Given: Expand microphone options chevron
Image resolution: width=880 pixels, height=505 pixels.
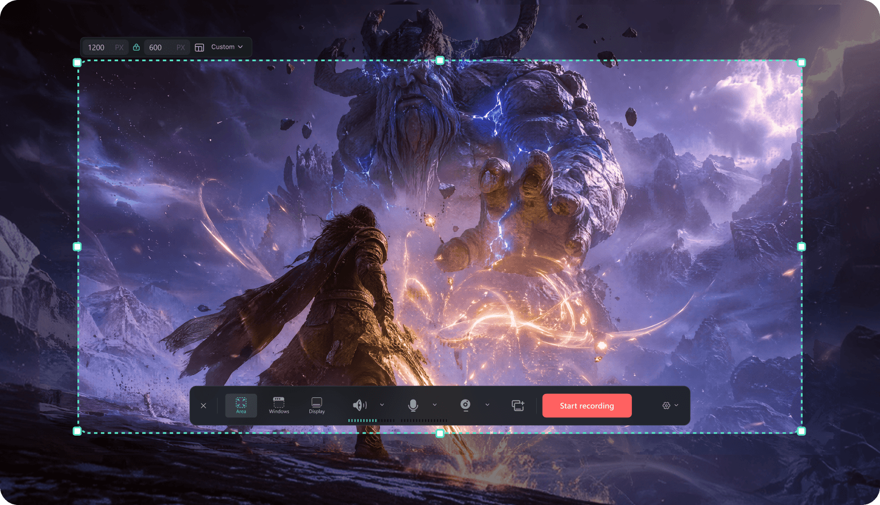Looking at the screenshot, I should click(434, 405).
